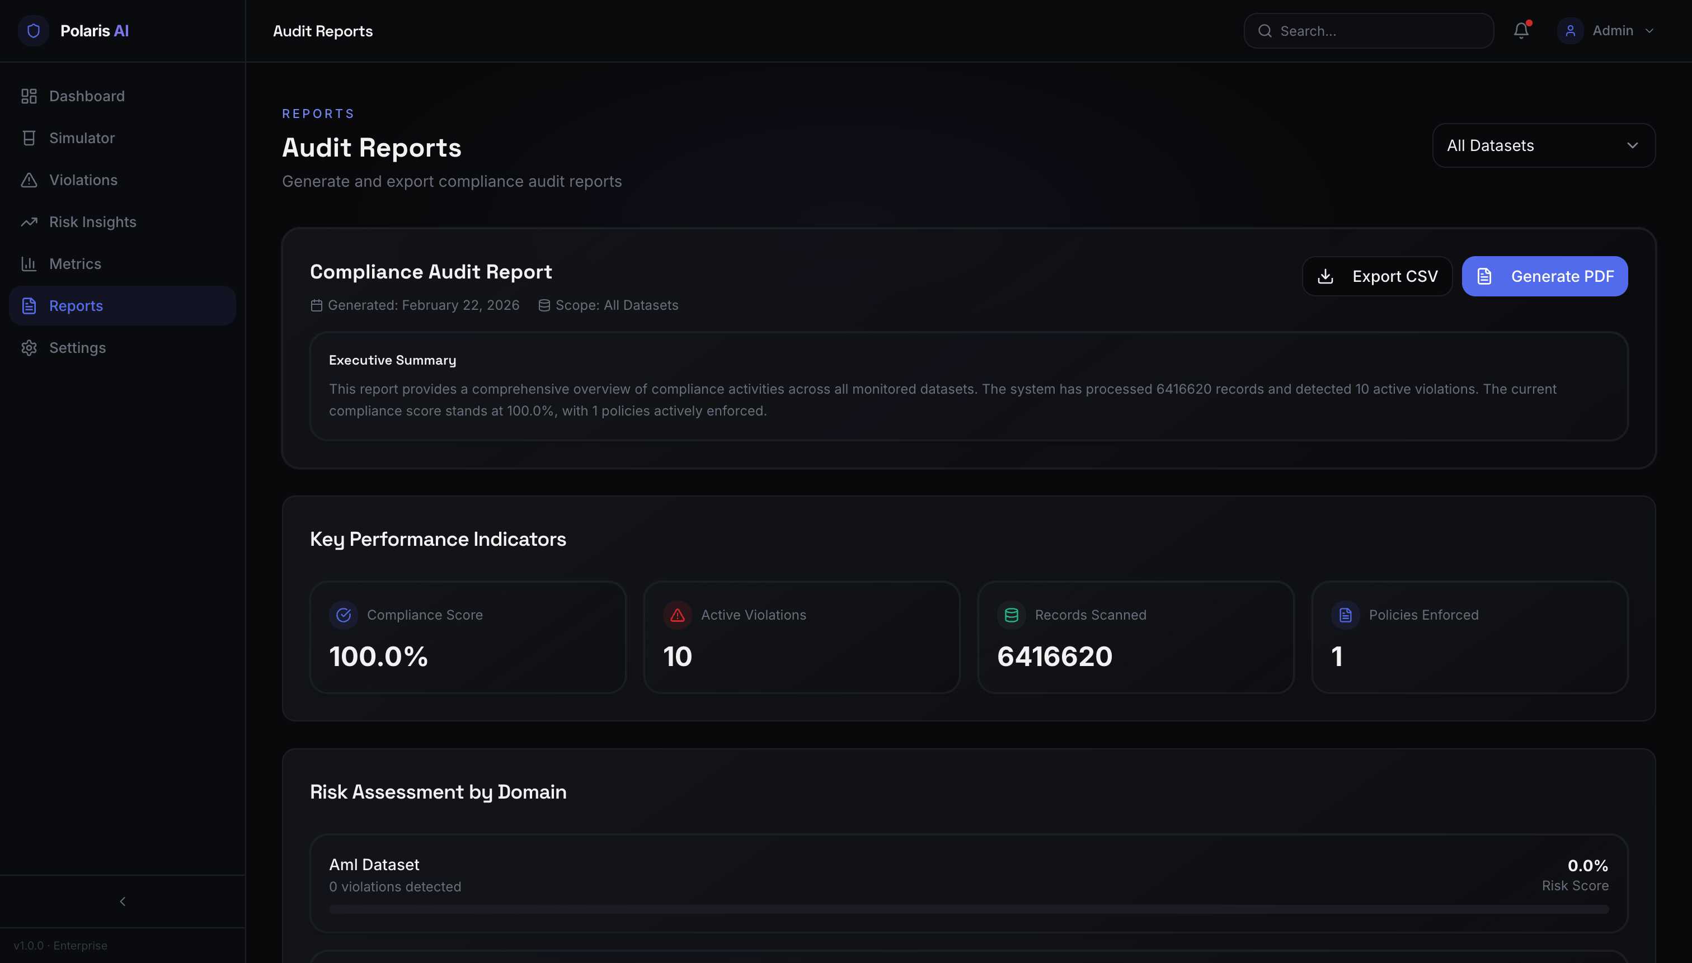The width and height of the screenshot is (1692, 963).
Task: Click the Records Scanned green database icon
Action: point(1011,615)
